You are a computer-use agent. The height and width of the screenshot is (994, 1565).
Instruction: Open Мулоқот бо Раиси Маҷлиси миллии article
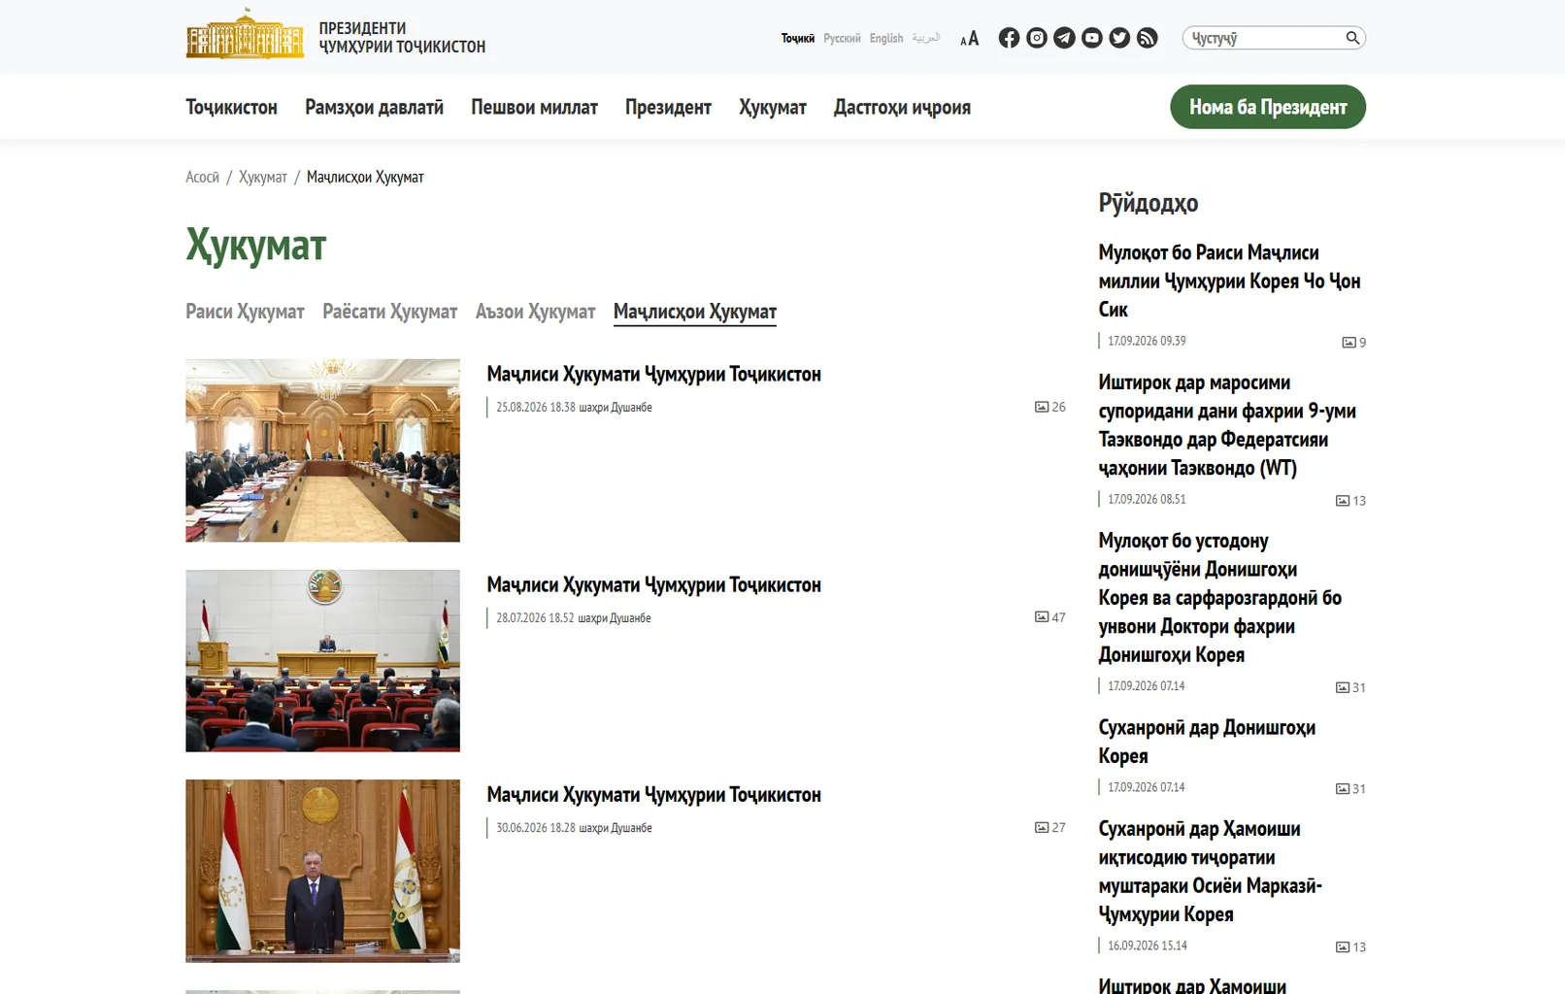point(1229,281)
